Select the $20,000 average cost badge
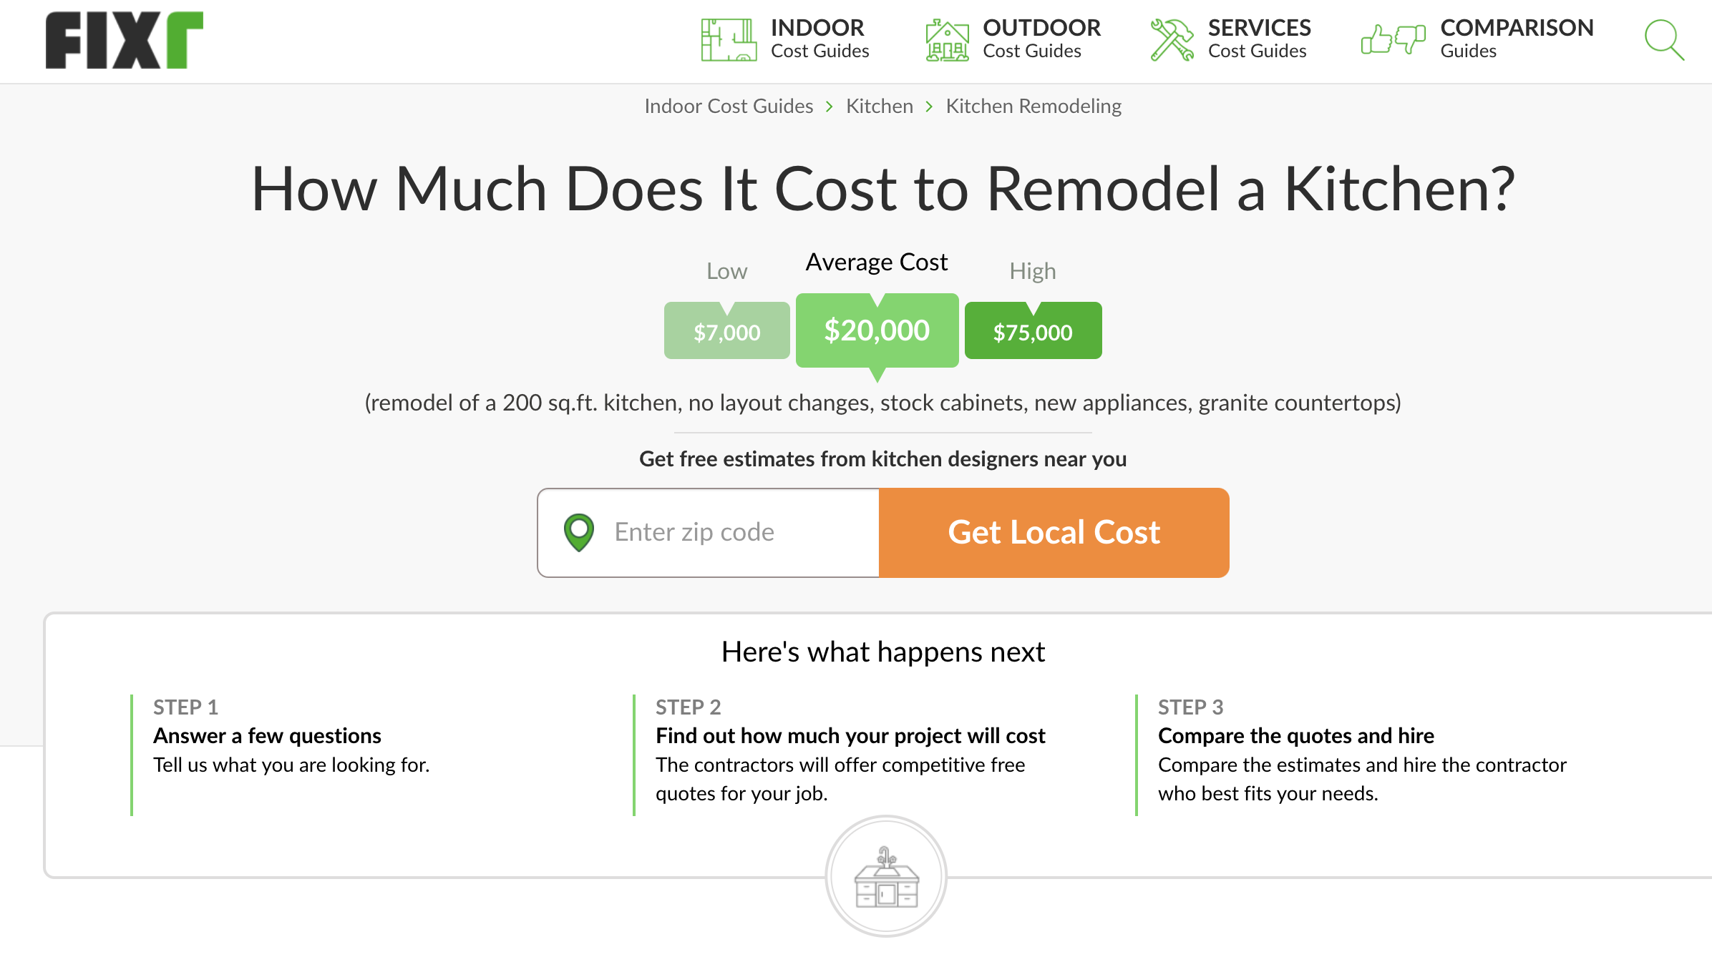 tap(877, 330)
